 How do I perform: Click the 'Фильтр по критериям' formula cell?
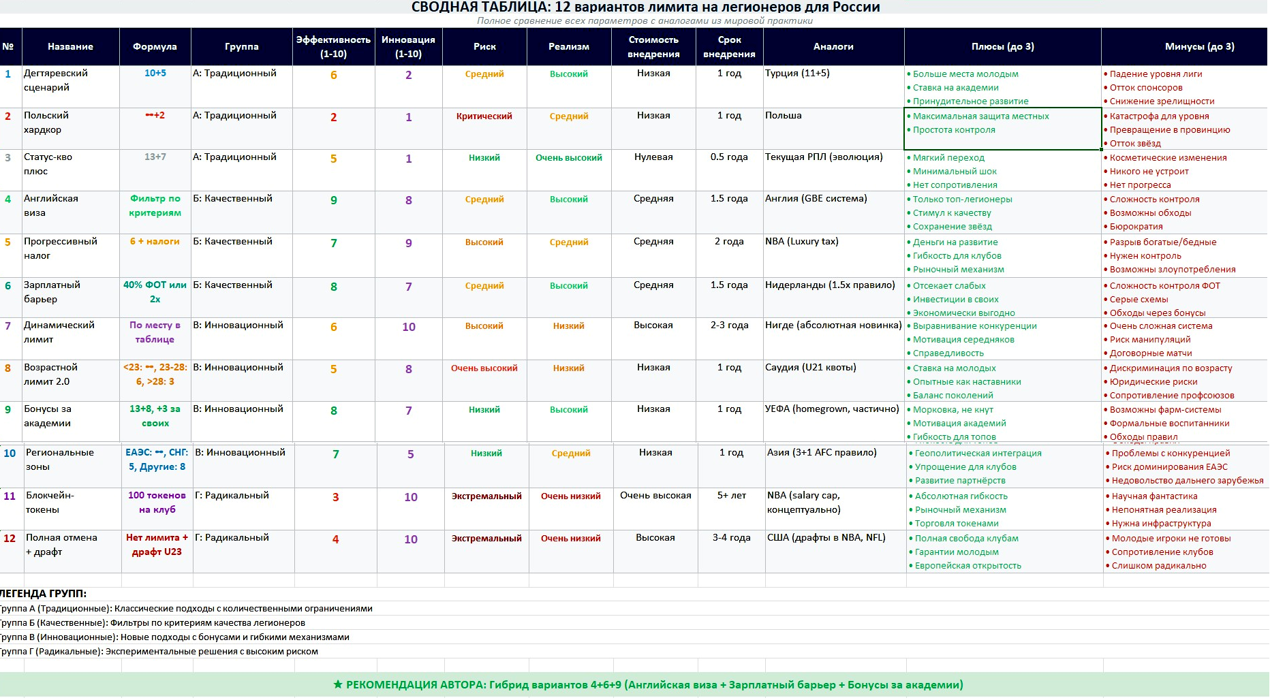(x=155, y=206)
